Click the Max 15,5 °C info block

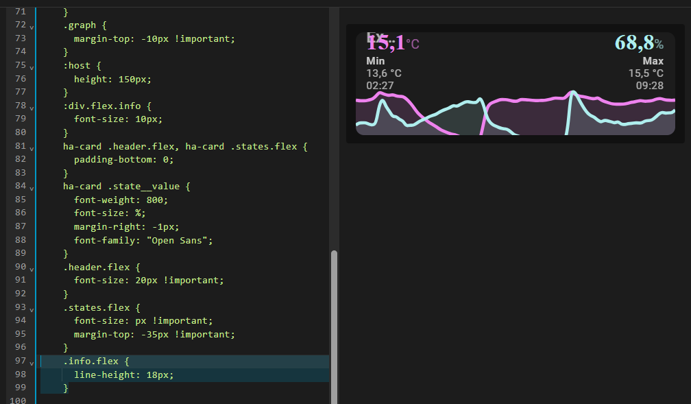646,73
